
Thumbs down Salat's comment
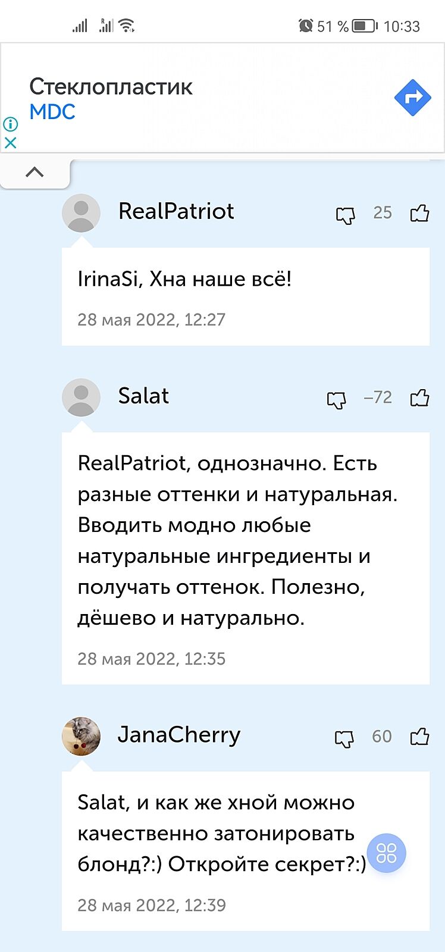point(337,399)
